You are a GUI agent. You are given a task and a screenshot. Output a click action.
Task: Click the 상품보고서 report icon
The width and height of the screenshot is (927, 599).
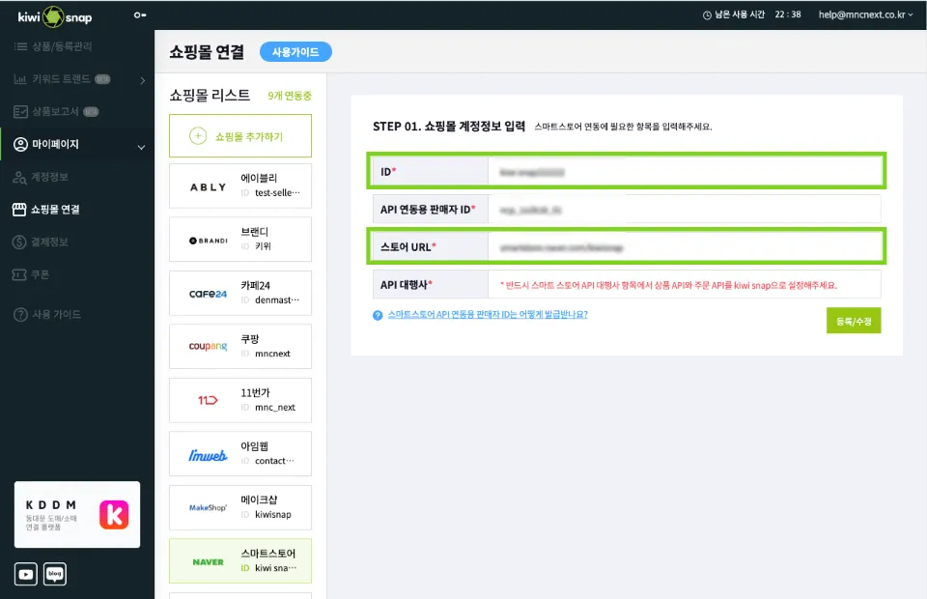click(x=20, y=112)
